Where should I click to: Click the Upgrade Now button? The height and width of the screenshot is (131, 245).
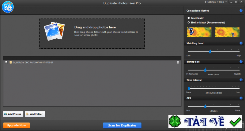point(17,125)
